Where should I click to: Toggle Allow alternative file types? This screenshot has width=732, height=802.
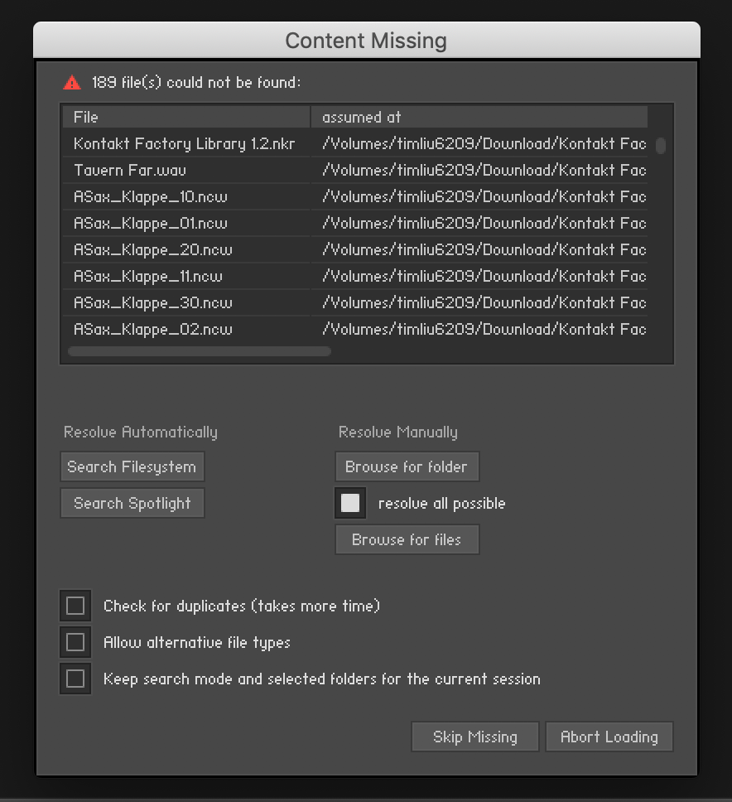coord(75,642)
